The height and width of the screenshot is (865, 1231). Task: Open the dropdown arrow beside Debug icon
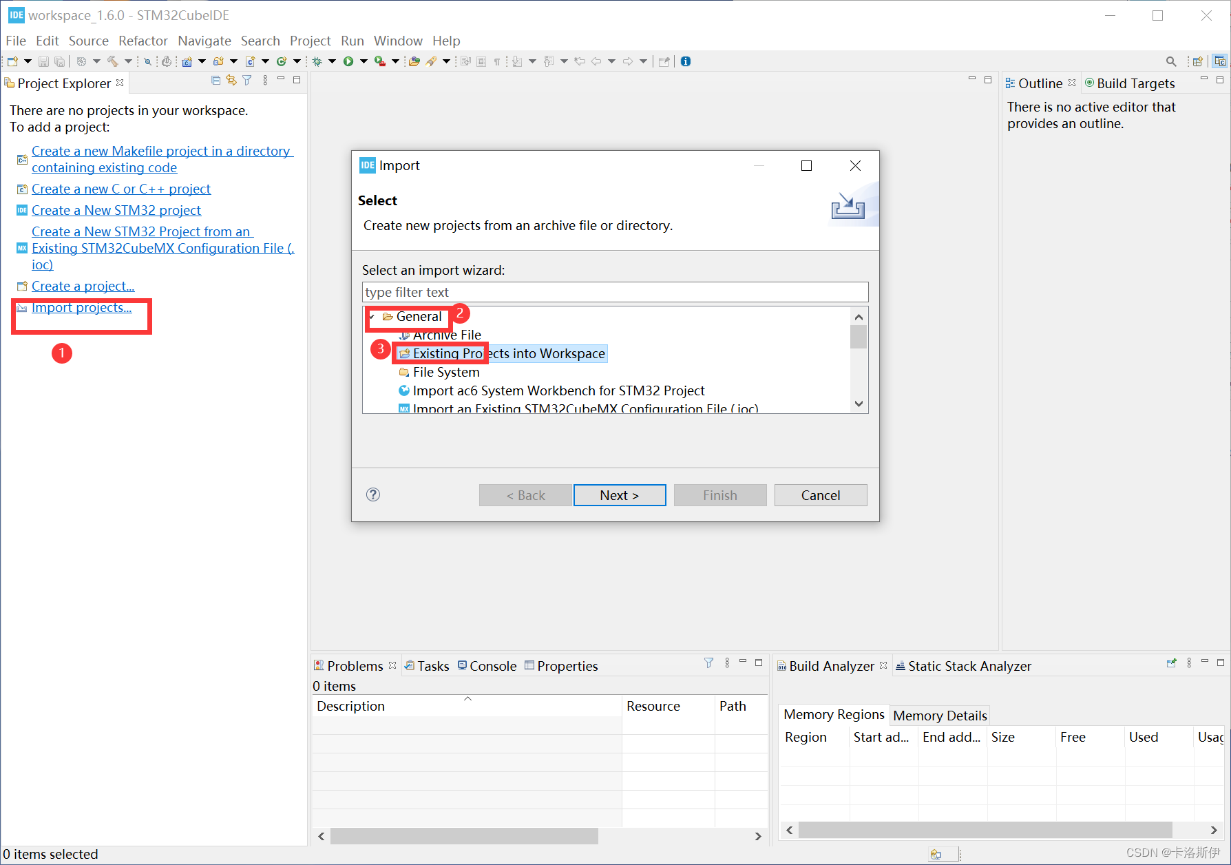(x=332, y=61)
